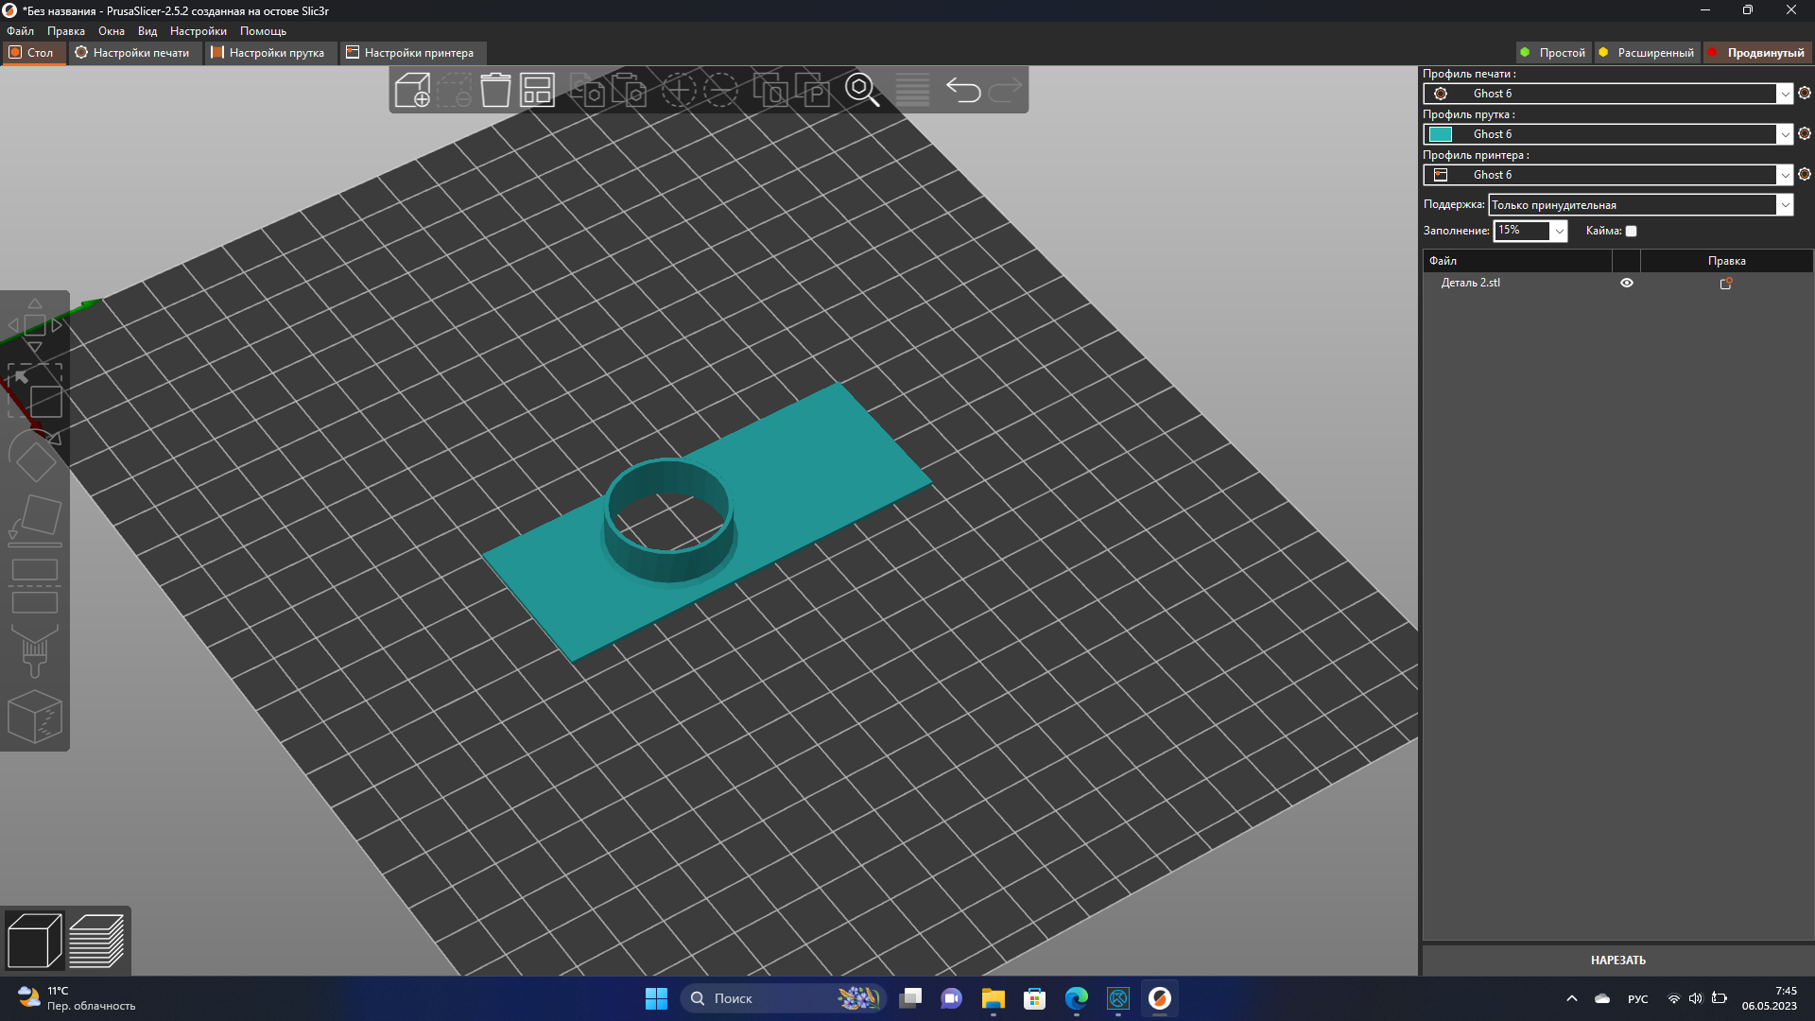This screenshot has width=1815, height=1021.
Task: Click the Add model icon in toolbar
Action: coord(412,91)
